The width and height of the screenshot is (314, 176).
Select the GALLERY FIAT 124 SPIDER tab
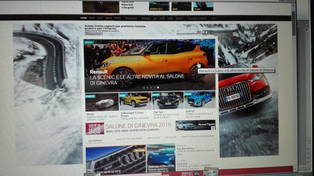click(129, 139)
